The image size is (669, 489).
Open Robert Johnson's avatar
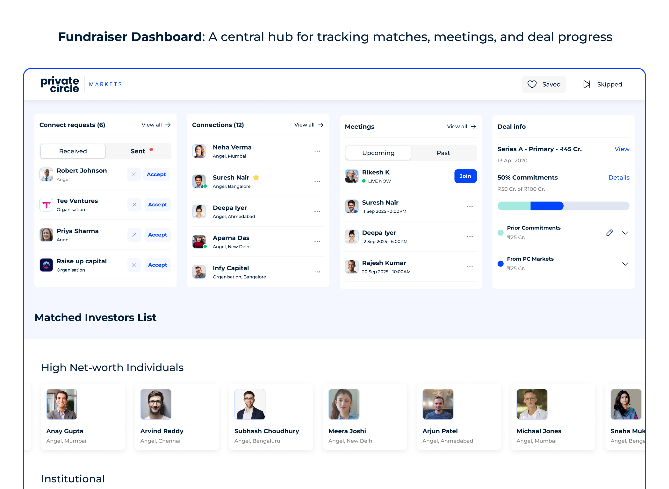coord(46,174)
